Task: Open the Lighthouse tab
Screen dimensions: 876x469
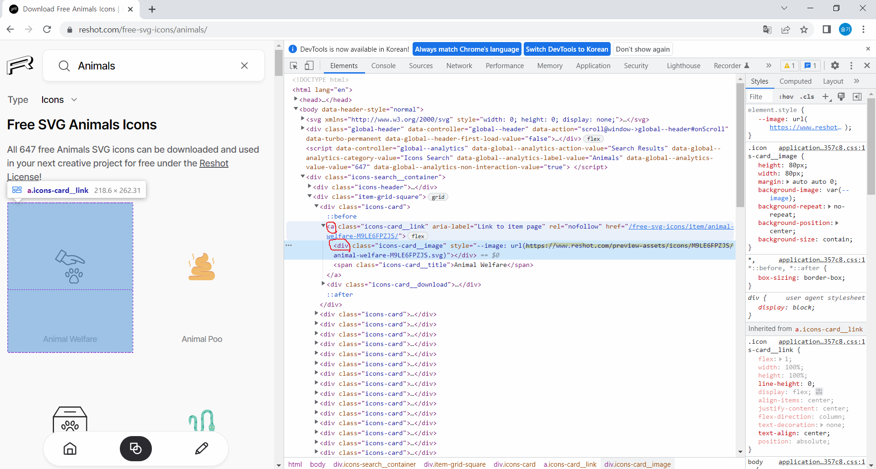Action: click(683, 66)
